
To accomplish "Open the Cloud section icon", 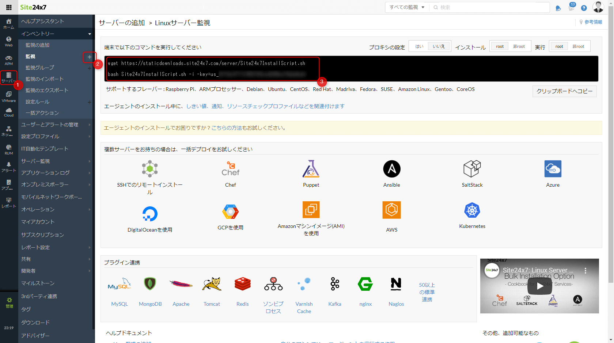I will coord(9,112).
